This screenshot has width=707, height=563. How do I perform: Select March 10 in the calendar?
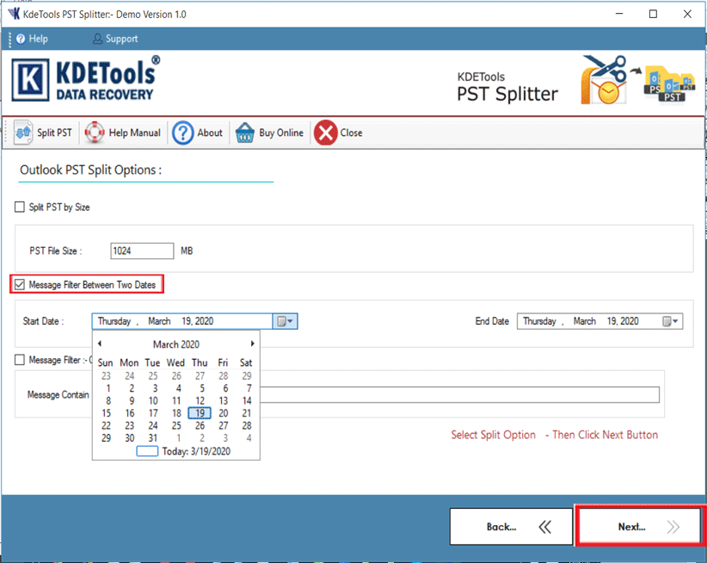[x=153, y=400]
